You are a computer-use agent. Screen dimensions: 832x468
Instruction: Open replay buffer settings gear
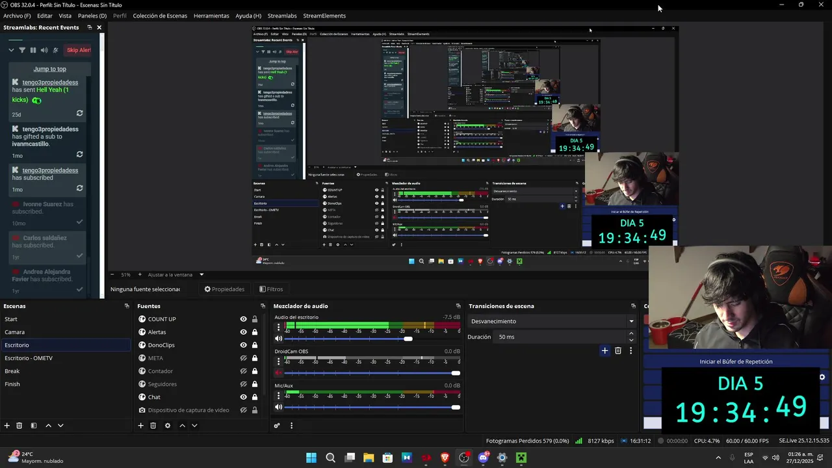[822, 377]
